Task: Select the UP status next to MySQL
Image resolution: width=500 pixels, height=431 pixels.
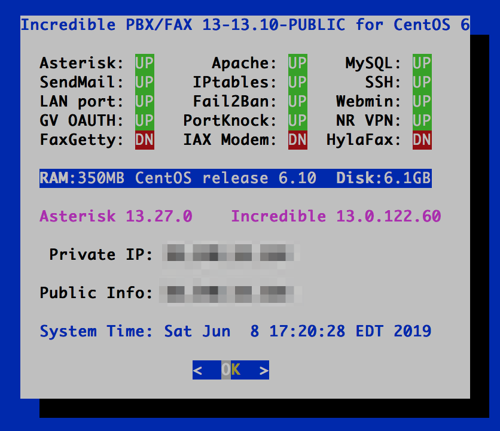Action: (422, 63)
